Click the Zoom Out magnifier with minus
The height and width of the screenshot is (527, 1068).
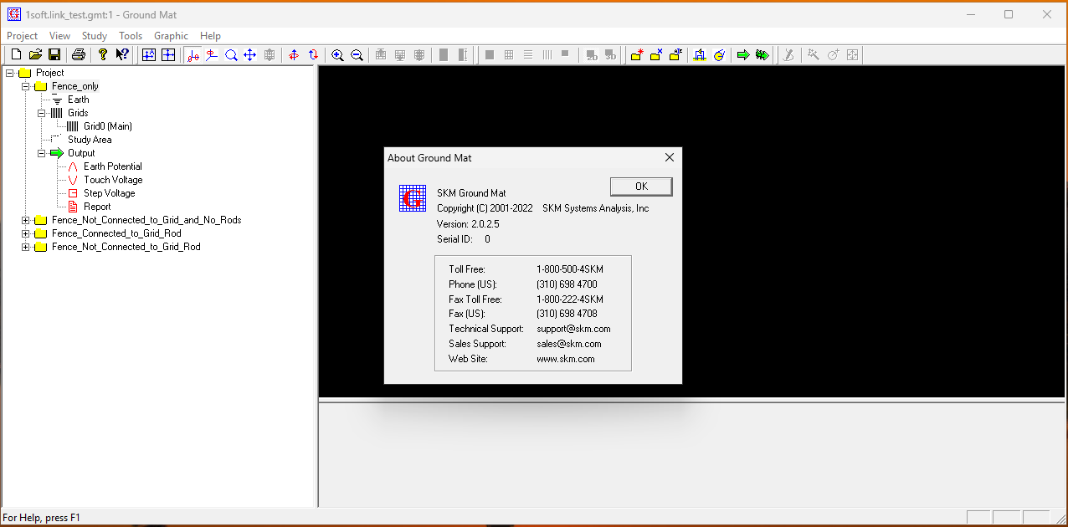[357, 55]
